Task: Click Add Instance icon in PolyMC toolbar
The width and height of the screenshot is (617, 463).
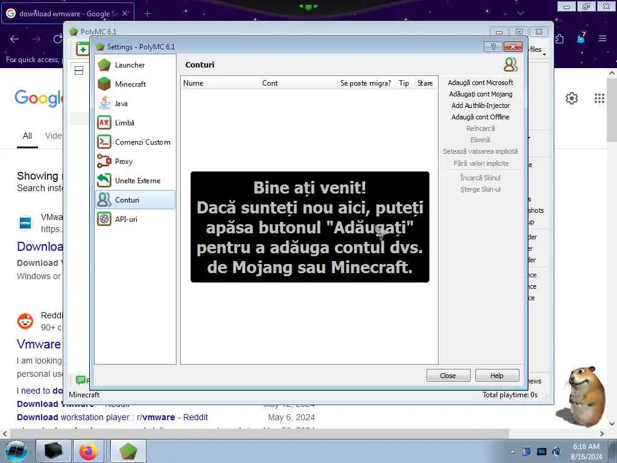Action: (83, 49)
